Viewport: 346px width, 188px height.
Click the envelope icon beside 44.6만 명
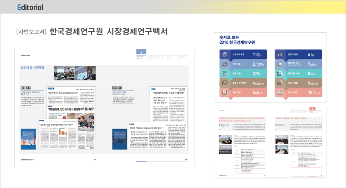pos(225,83)
